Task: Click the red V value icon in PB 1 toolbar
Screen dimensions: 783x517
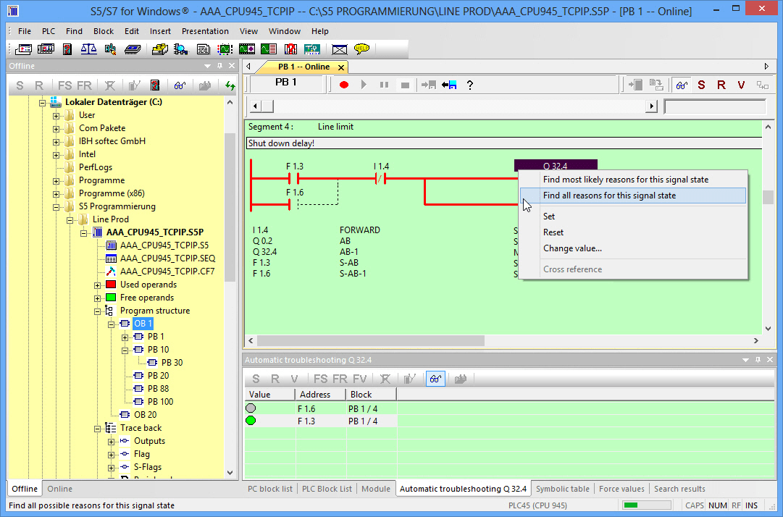Action: point(741,85)
